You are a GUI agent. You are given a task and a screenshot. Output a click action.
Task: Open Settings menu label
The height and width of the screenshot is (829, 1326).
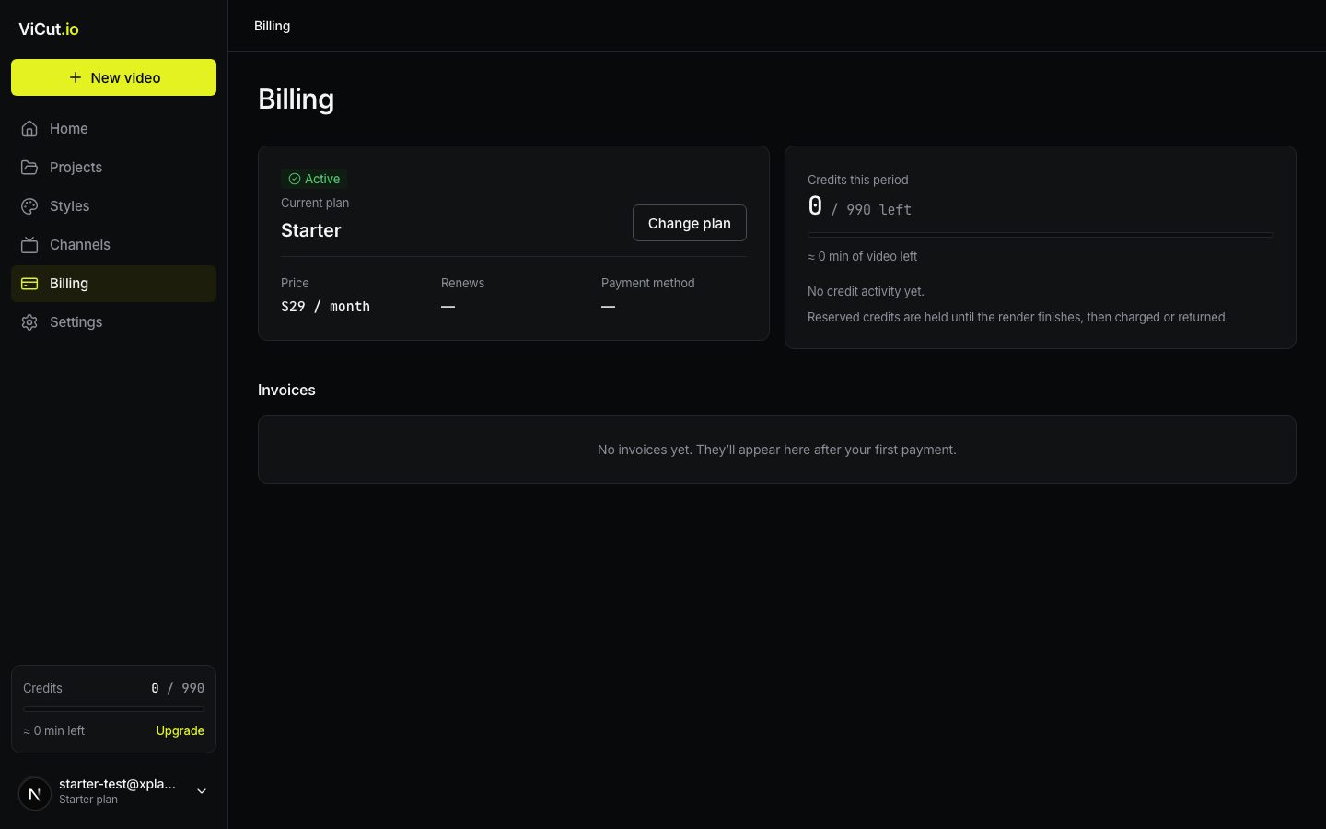tap(76, 322)
